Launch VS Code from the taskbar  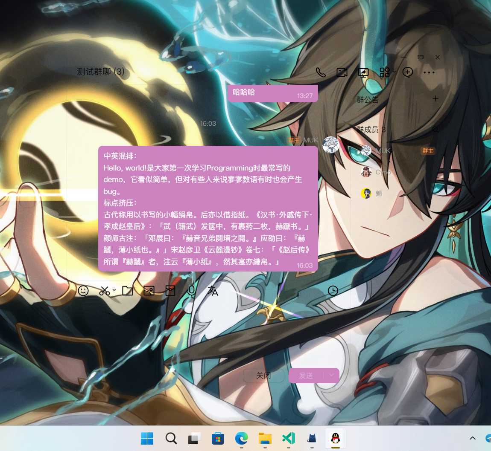pyautogui.click(x=289, y=438)
